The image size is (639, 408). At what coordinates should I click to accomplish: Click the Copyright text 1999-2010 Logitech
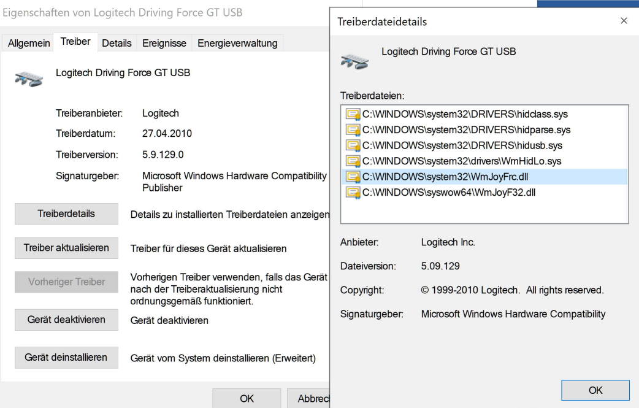[x=512, y=290]
